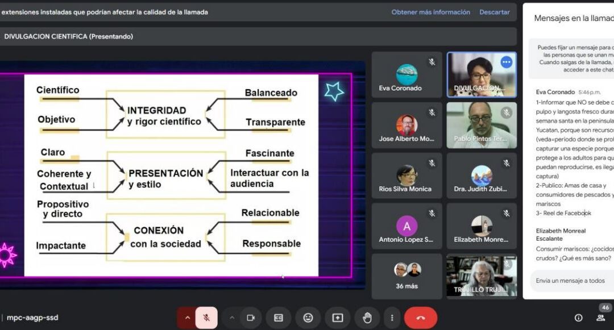Open more options menu

tap(391, 318)
